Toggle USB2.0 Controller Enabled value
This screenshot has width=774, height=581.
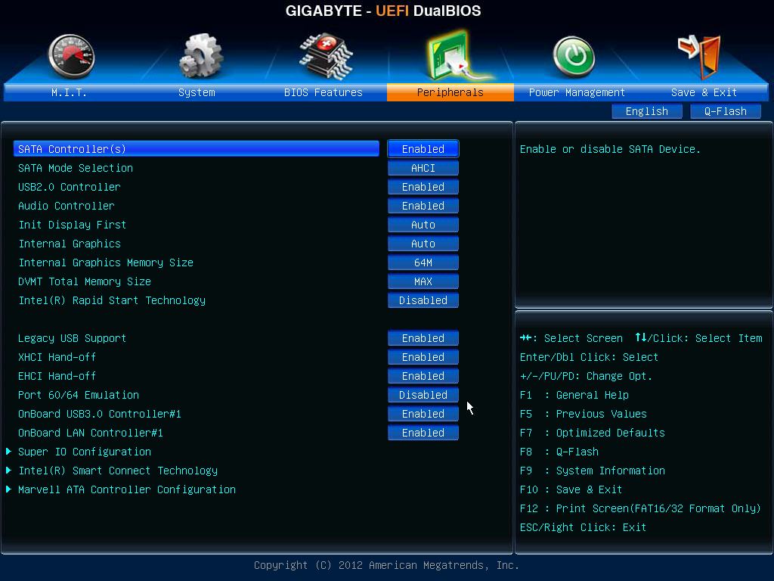coord(423,187)
